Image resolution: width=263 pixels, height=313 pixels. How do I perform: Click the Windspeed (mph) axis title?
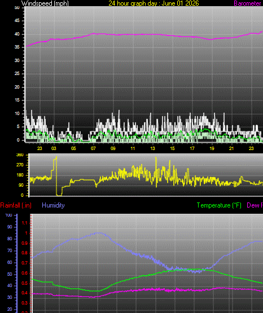(45, 3)
